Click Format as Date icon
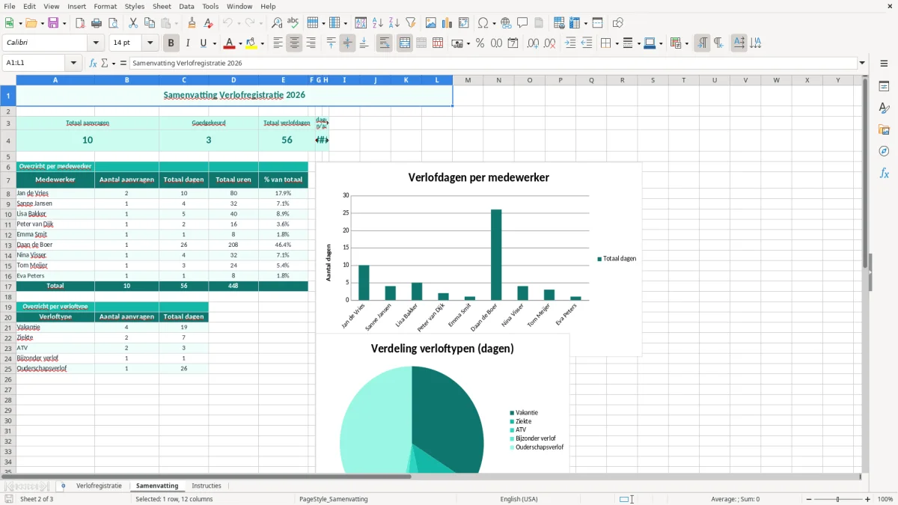 [x=513, y=43]
